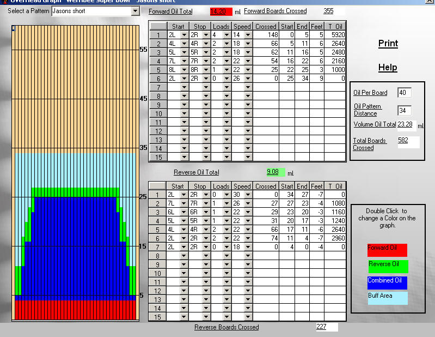Select the Forward Oil color swatch
The height and width of the screenshot is (337, 435).
(387, 250)
